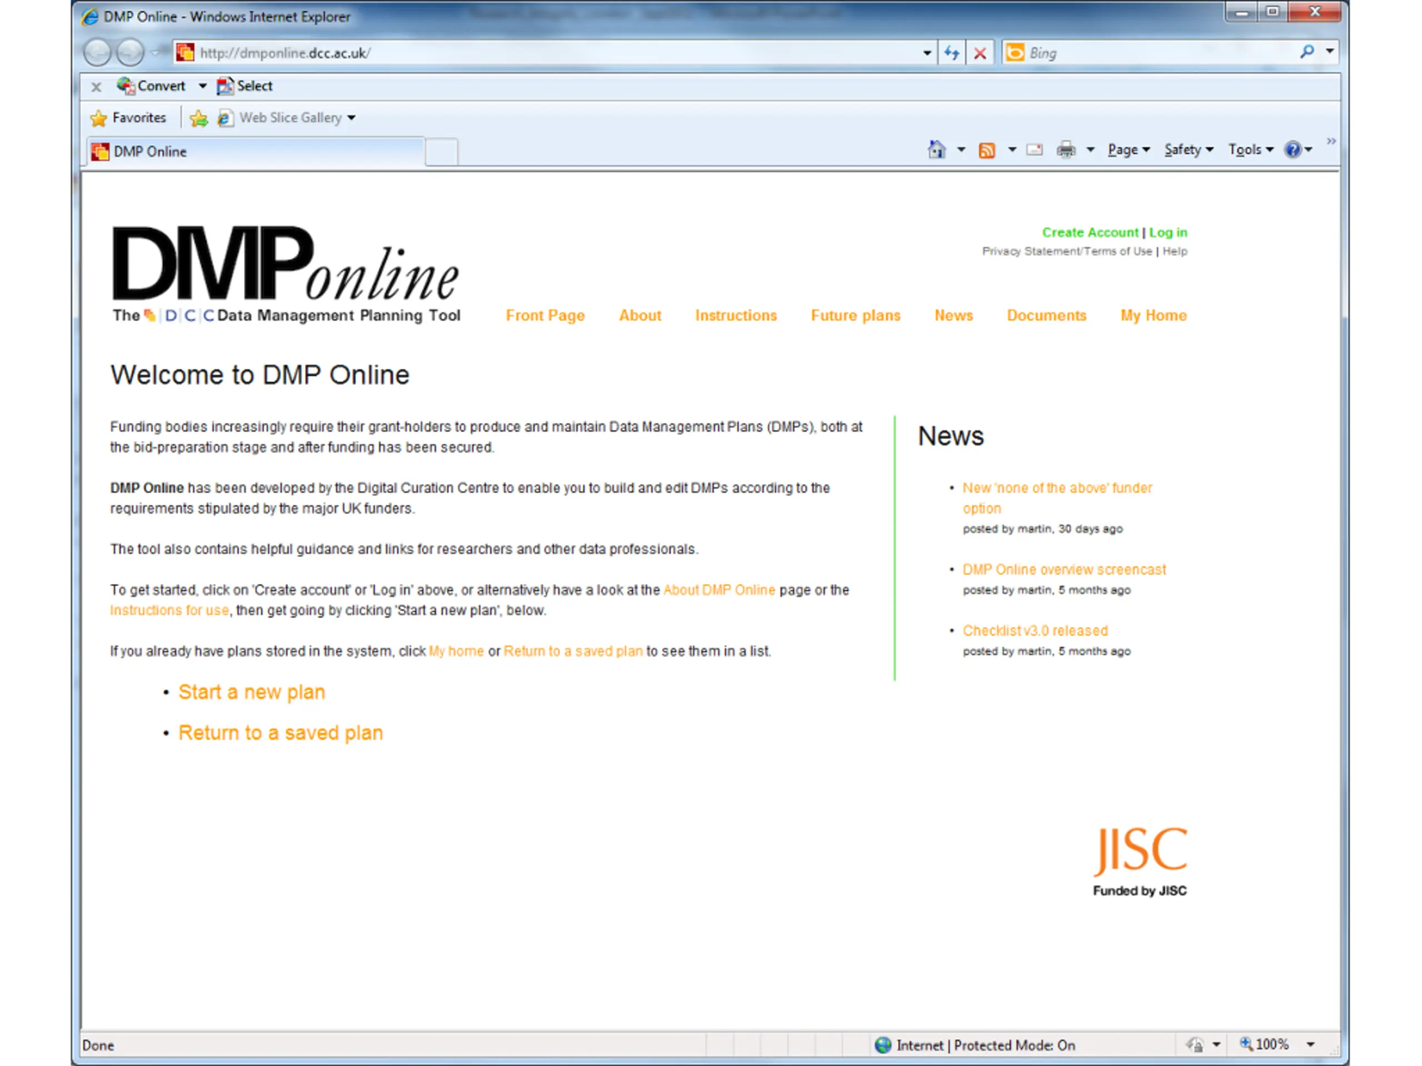
Task: Click the zoom magnifier icon in status bar
Action: 1246,1044
